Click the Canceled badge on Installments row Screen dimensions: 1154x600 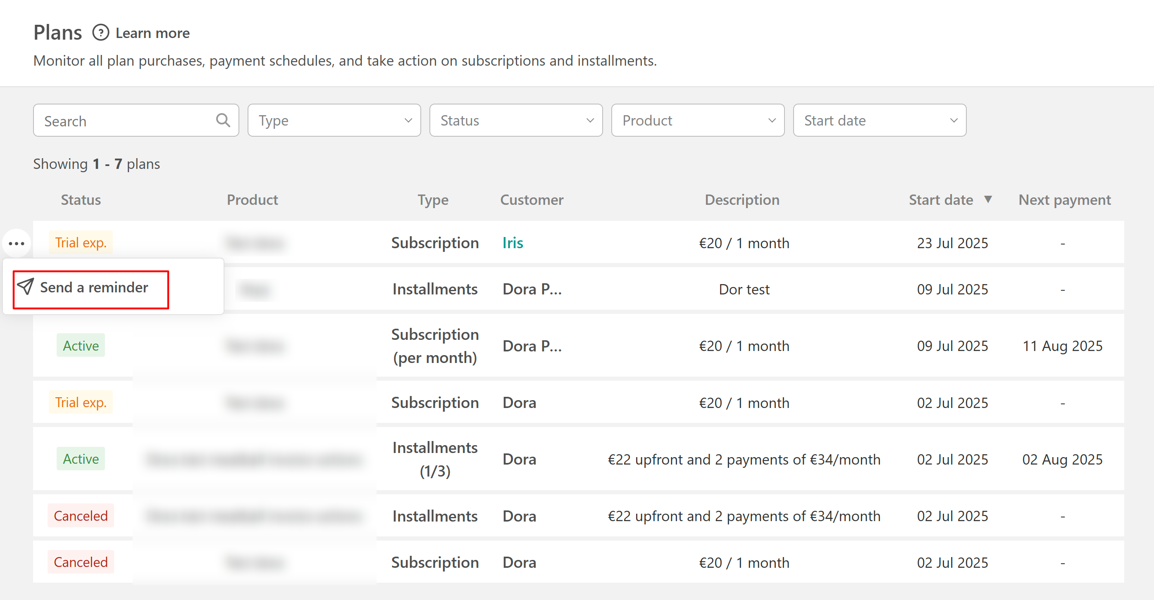coord(81,515)
